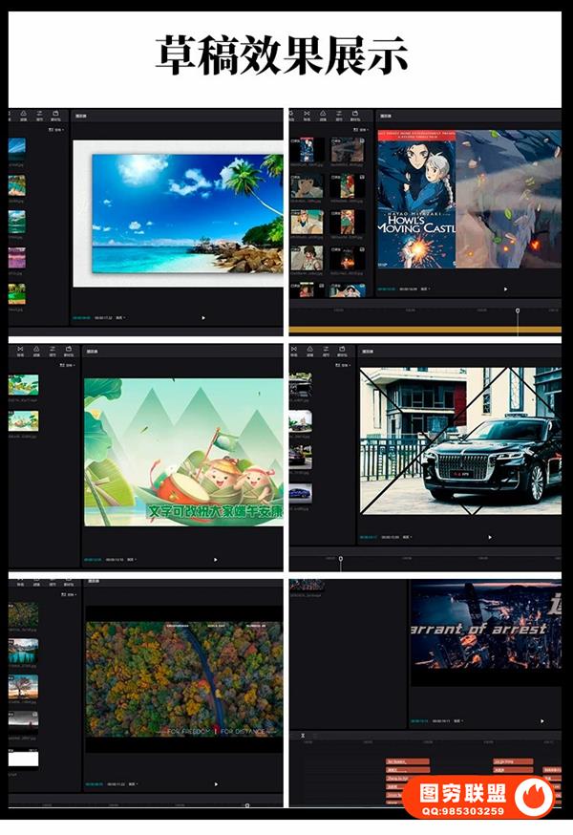
Task: Play the beach scene preview
Action: [x=203, y=317]
